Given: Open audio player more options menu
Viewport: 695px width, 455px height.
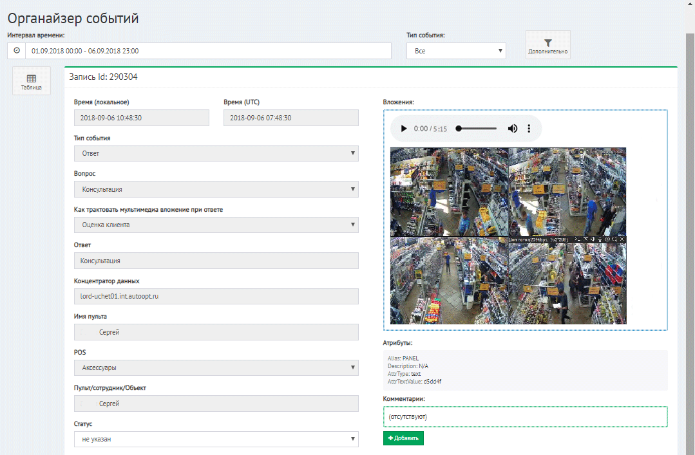Looking at the screenshot, I should pos(529,129).
